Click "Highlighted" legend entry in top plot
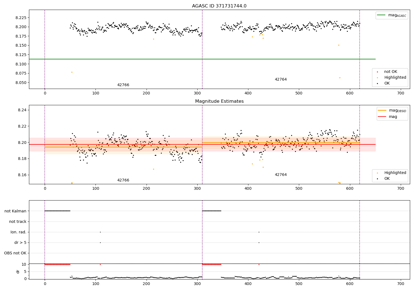 [x=392, y=78]
